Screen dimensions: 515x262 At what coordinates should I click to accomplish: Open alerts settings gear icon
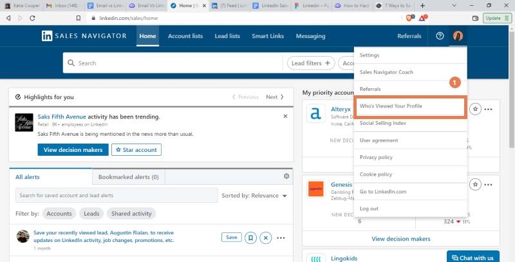click(286, 176)
